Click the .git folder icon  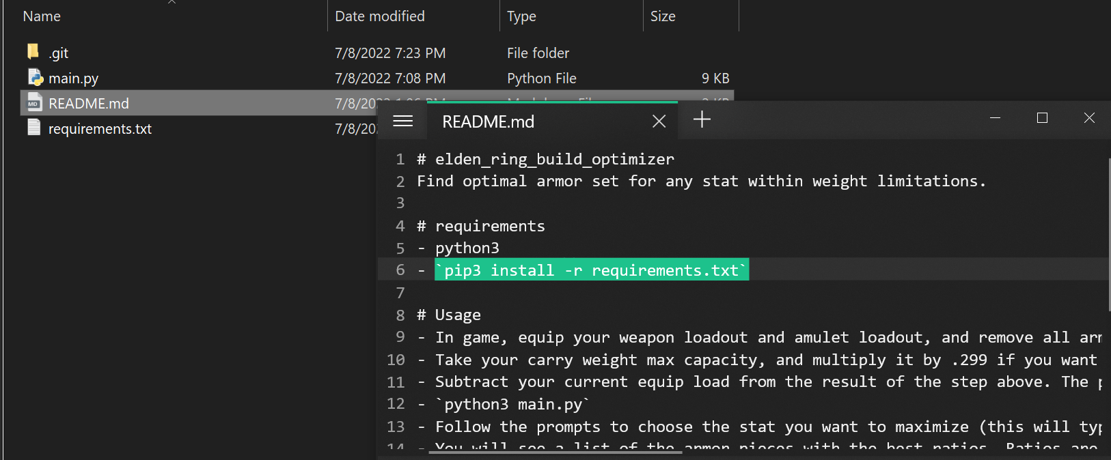pyautogui.click(x=33, y=51)
